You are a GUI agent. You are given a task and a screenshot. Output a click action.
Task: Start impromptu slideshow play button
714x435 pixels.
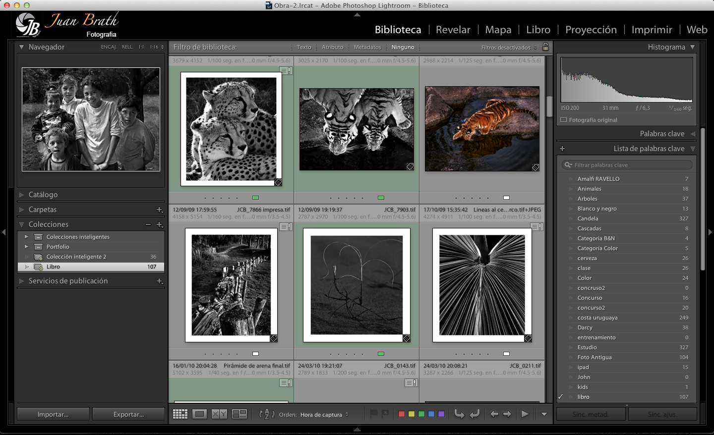(525, 414)
